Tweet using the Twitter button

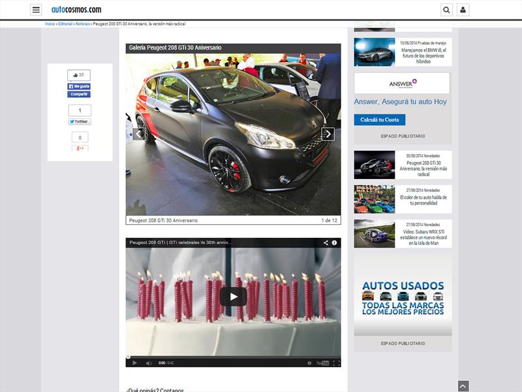click(80, 122)
